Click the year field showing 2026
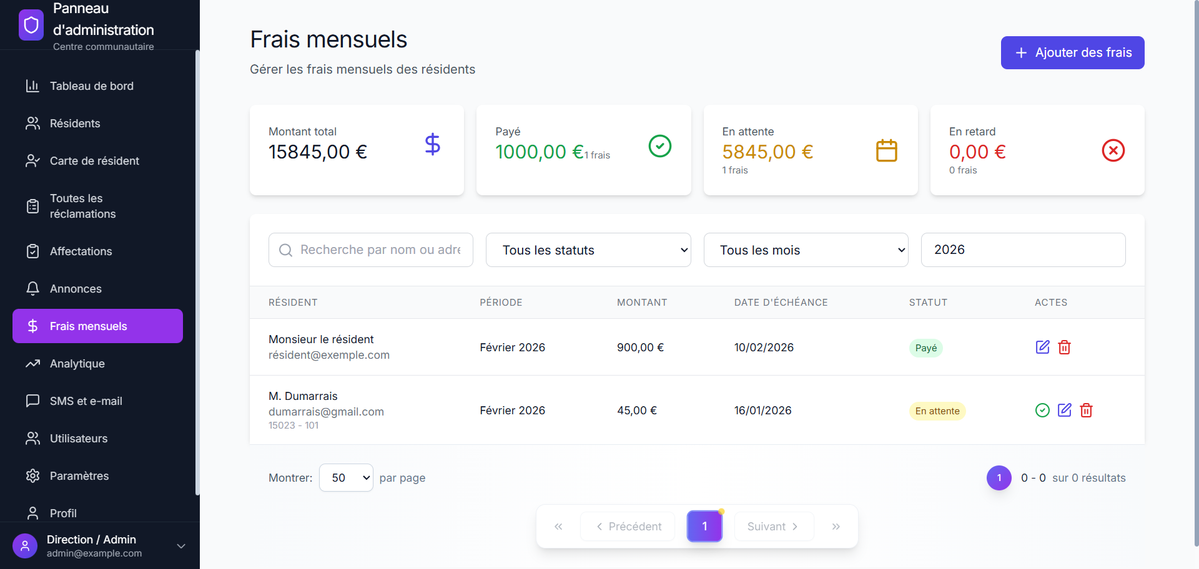This screenshot has width=1199, height=569. click(1022, 250)
